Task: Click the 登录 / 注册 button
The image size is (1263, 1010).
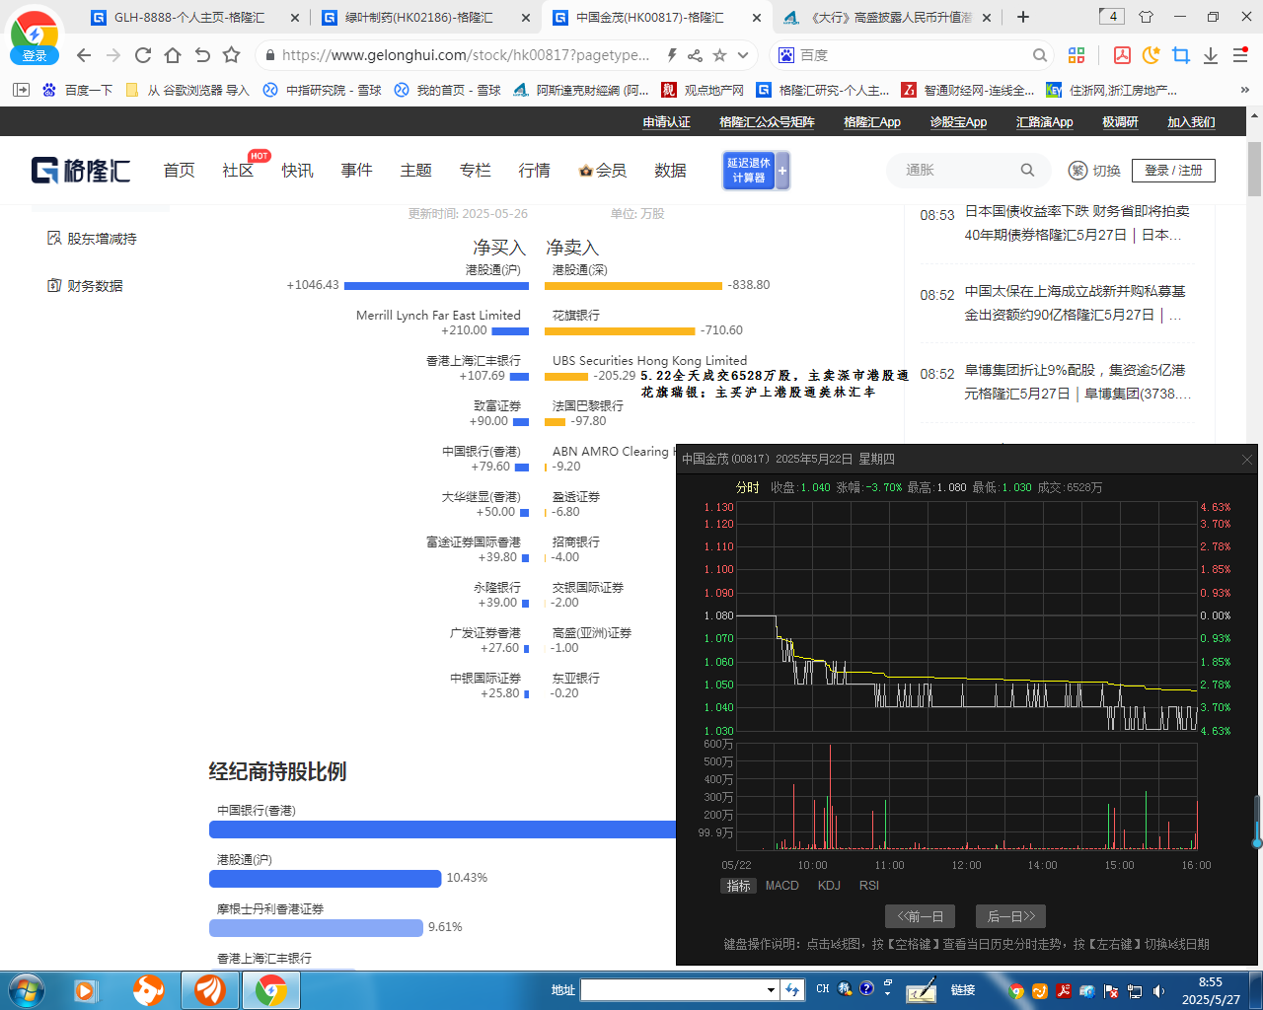Action: [x=1173, y=171]
